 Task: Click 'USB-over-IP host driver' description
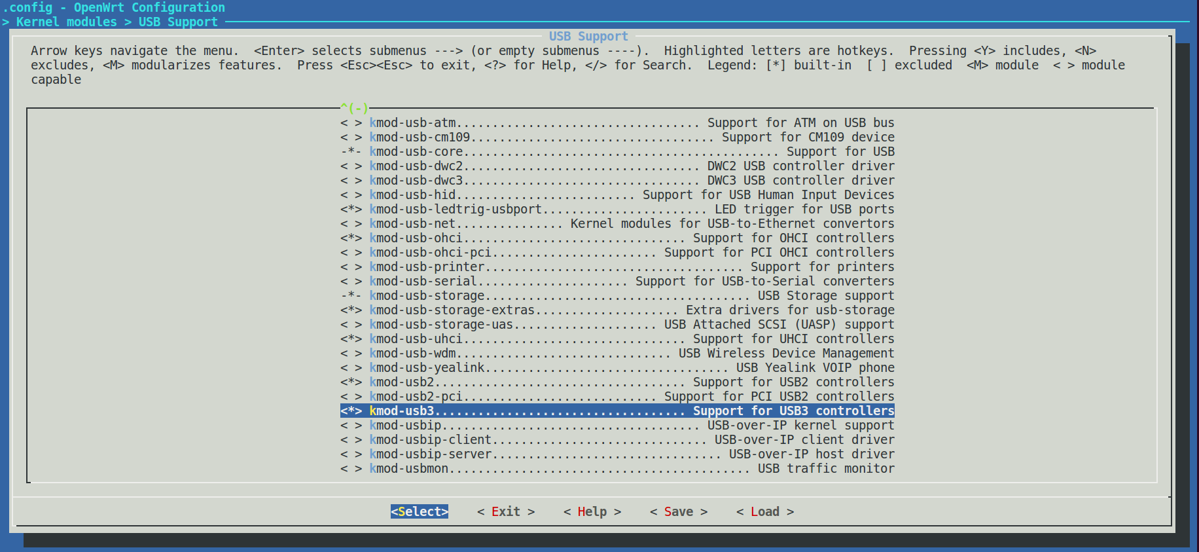point(812,454)
